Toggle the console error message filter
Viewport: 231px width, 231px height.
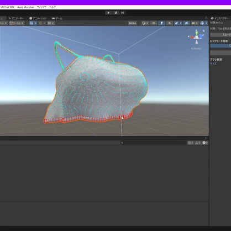pos(205,143)
